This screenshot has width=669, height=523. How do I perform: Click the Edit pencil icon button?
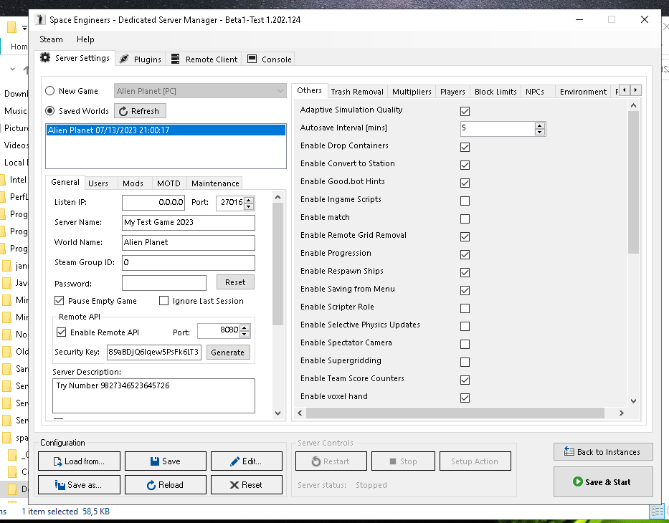click(246, 461)
